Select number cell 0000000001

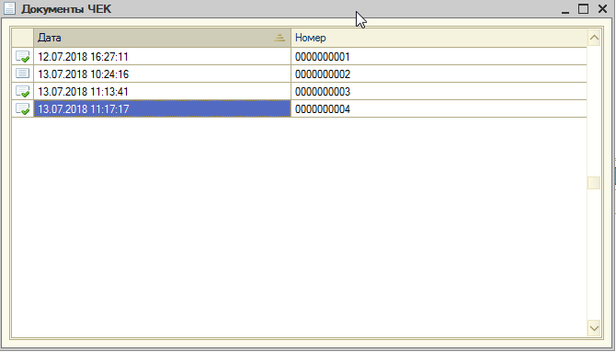point(439,57)
